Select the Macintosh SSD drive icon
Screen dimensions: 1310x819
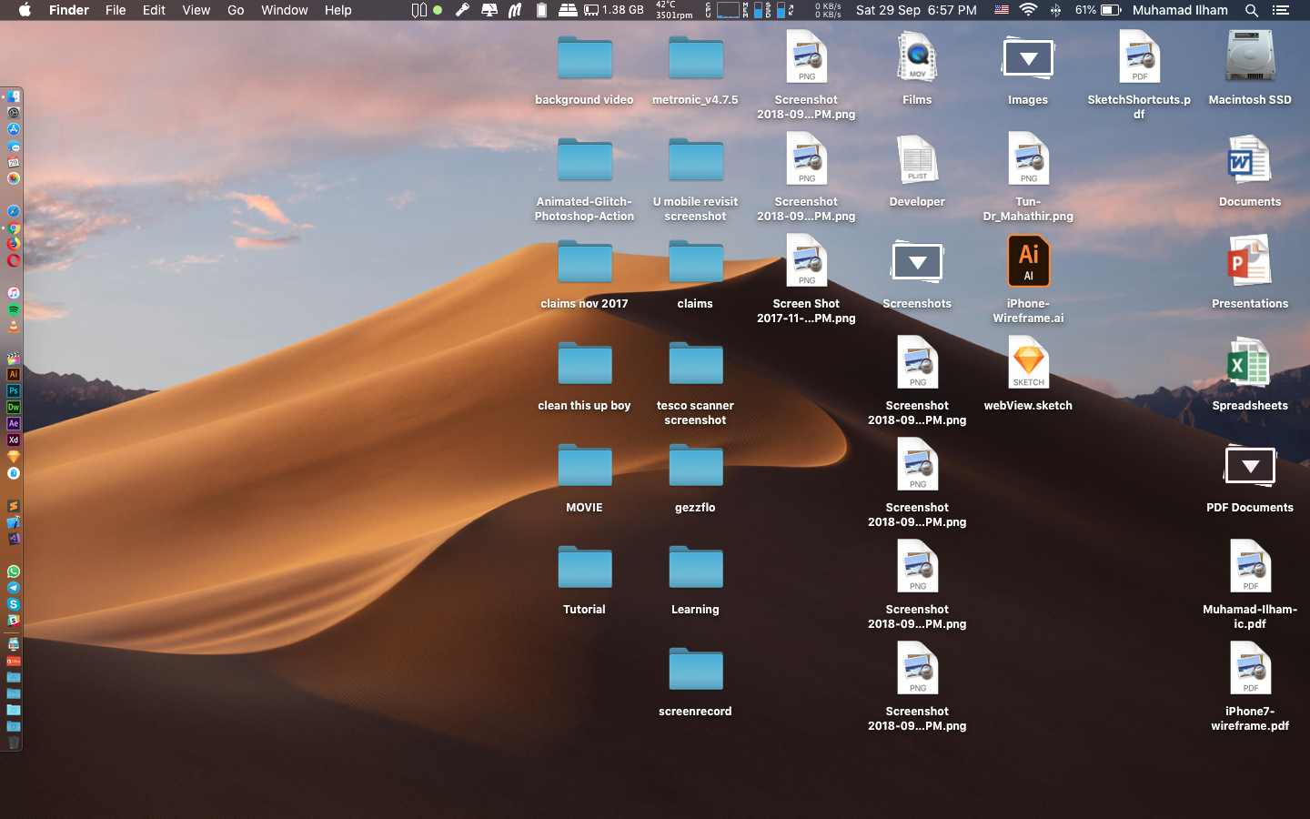click(1249, 57)
